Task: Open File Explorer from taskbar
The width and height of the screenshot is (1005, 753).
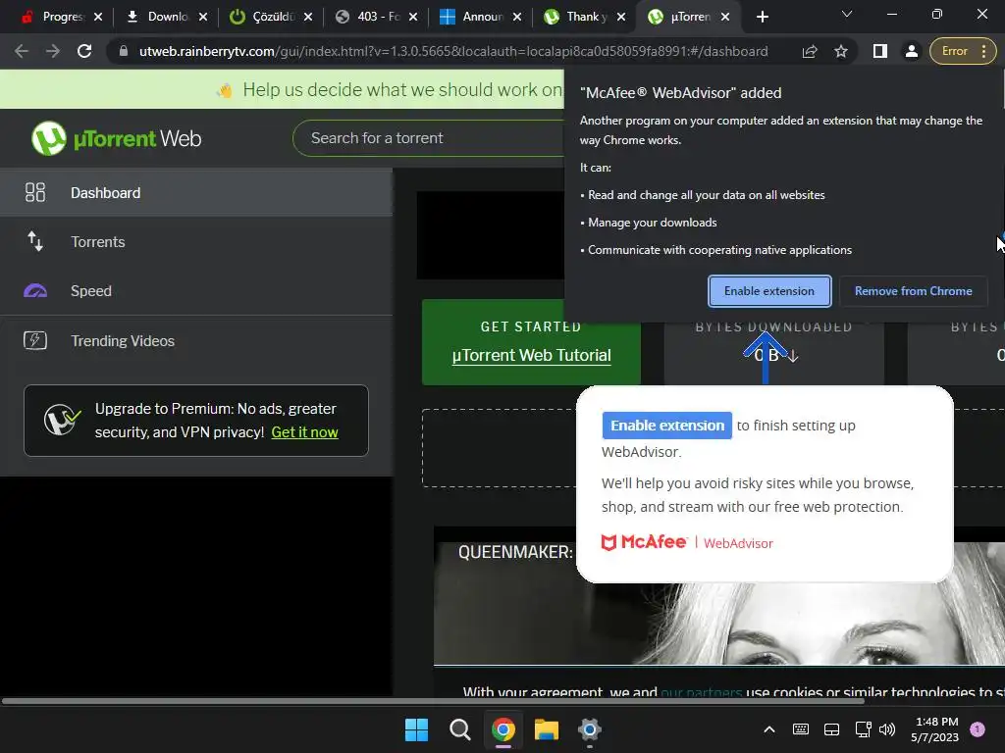Action: pyautogui.click(x=547, y=729)
